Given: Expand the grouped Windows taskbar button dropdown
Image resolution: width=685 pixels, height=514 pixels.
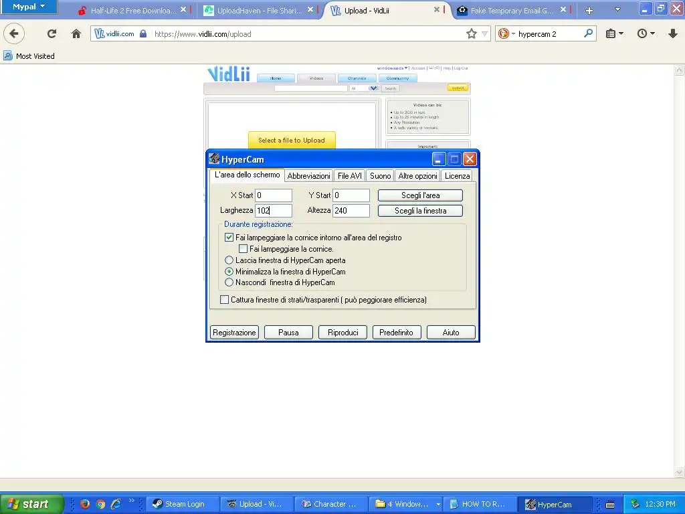Looking at the screenshot, I should 437,505.
